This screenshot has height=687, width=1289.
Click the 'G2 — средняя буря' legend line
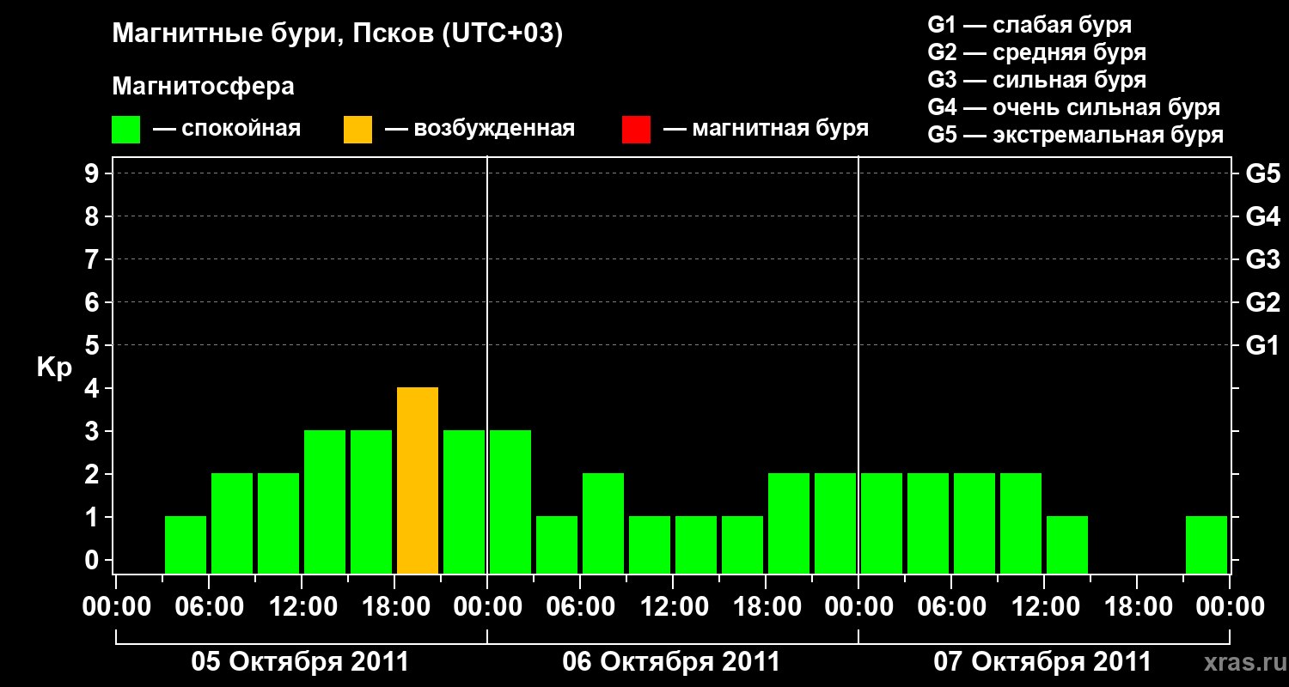(1037, 52)
